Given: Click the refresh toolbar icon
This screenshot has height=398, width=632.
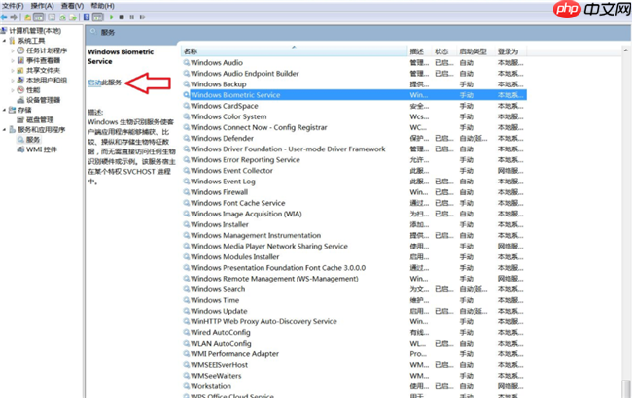Looking at the screenshot, I should click(x=62, y=17).
